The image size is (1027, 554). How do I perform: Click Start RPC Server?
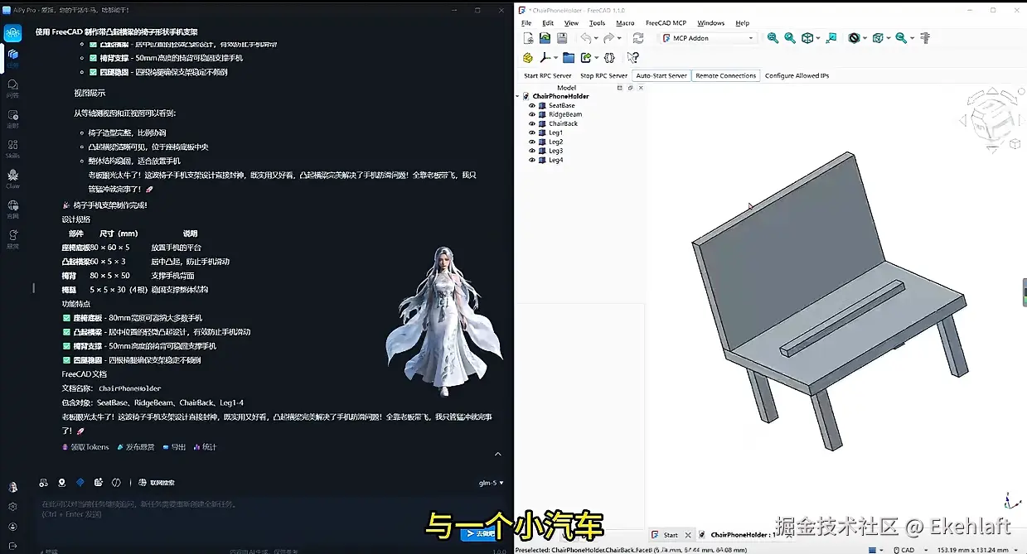click(x=548, y=75)
